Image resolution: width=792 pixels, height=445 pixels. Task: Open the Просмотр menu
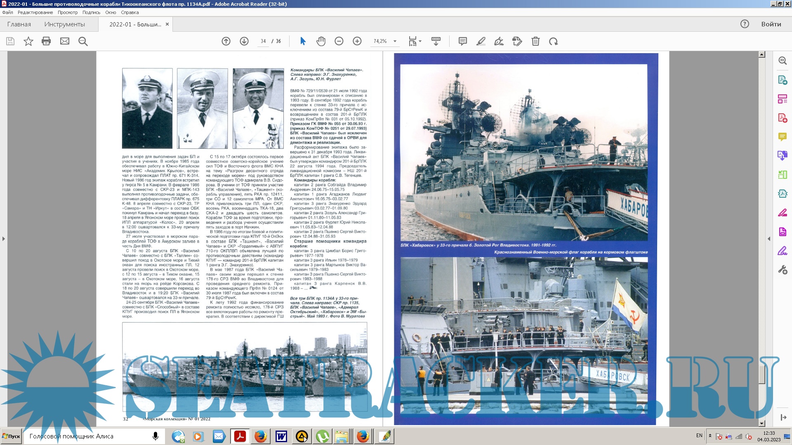coord(68,12)
